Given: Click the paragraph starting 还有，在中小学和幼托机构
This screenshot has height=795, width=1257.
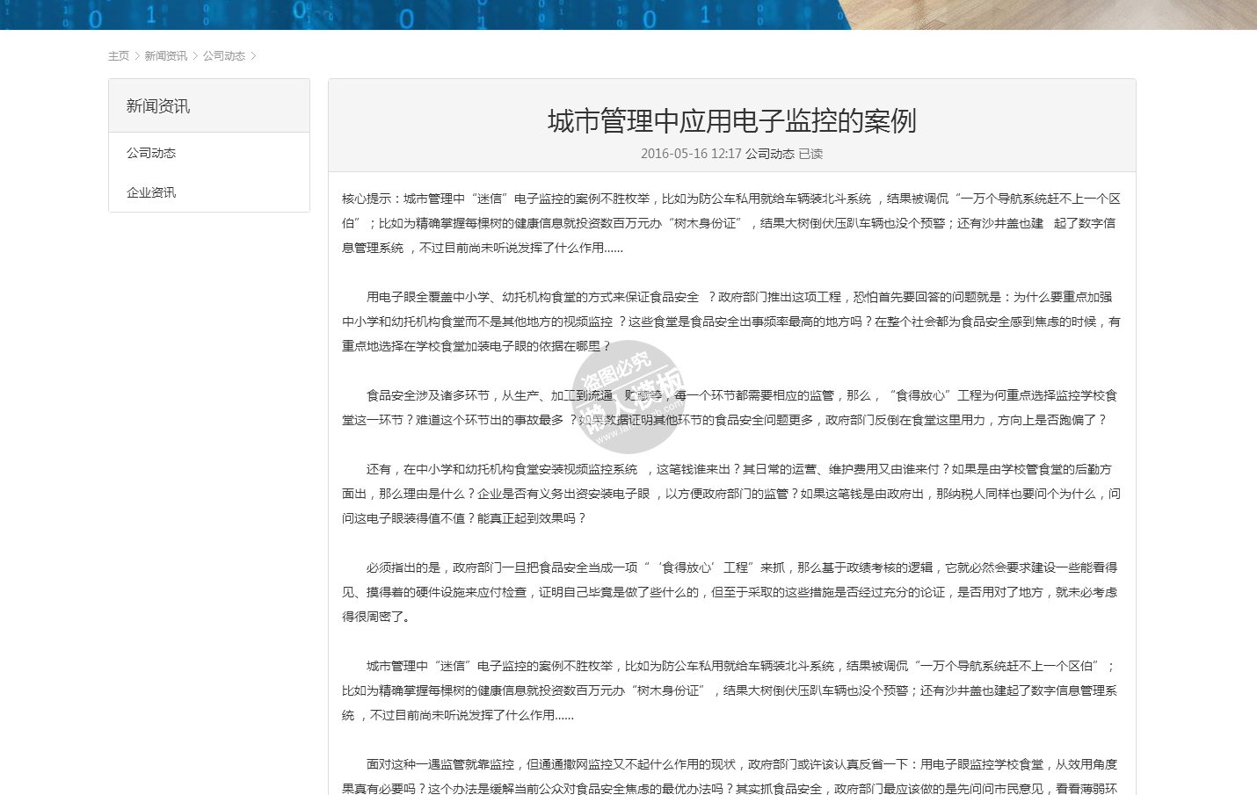Looking at the screenshot, I should tap(731, 494).
